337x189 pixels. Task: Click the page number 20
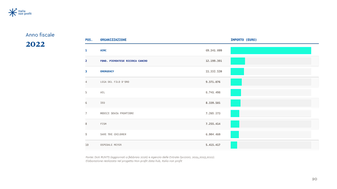[x=314, y=179]
